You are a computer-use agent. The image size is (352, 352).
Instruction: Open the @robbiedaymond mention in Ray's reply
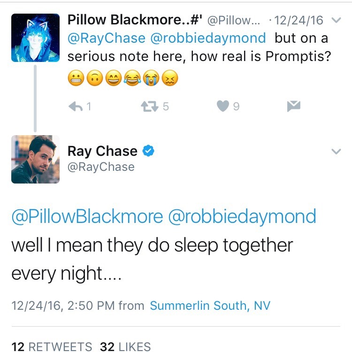pos(243,216)
